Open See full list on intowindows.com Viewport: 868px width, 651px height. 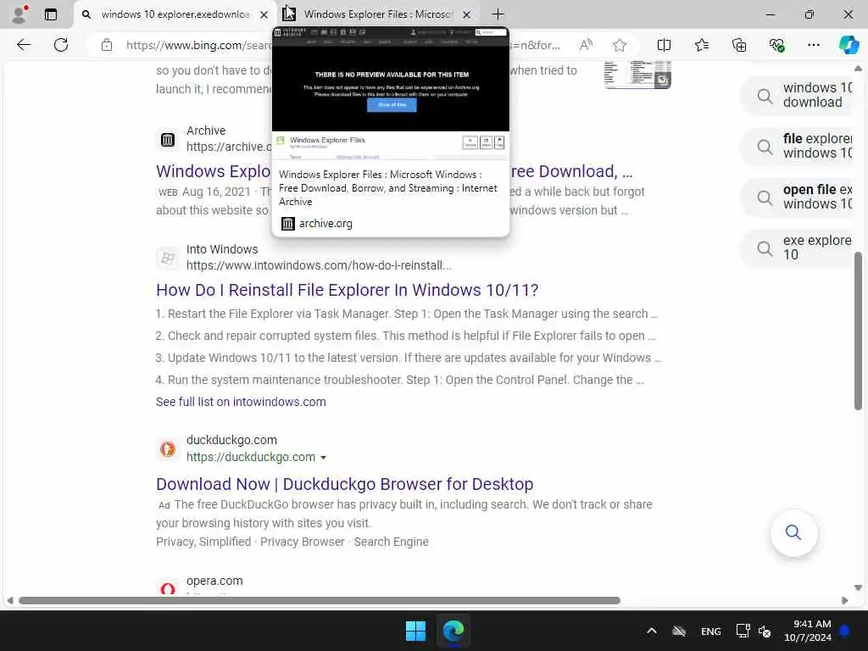click(x=241, y=402)
